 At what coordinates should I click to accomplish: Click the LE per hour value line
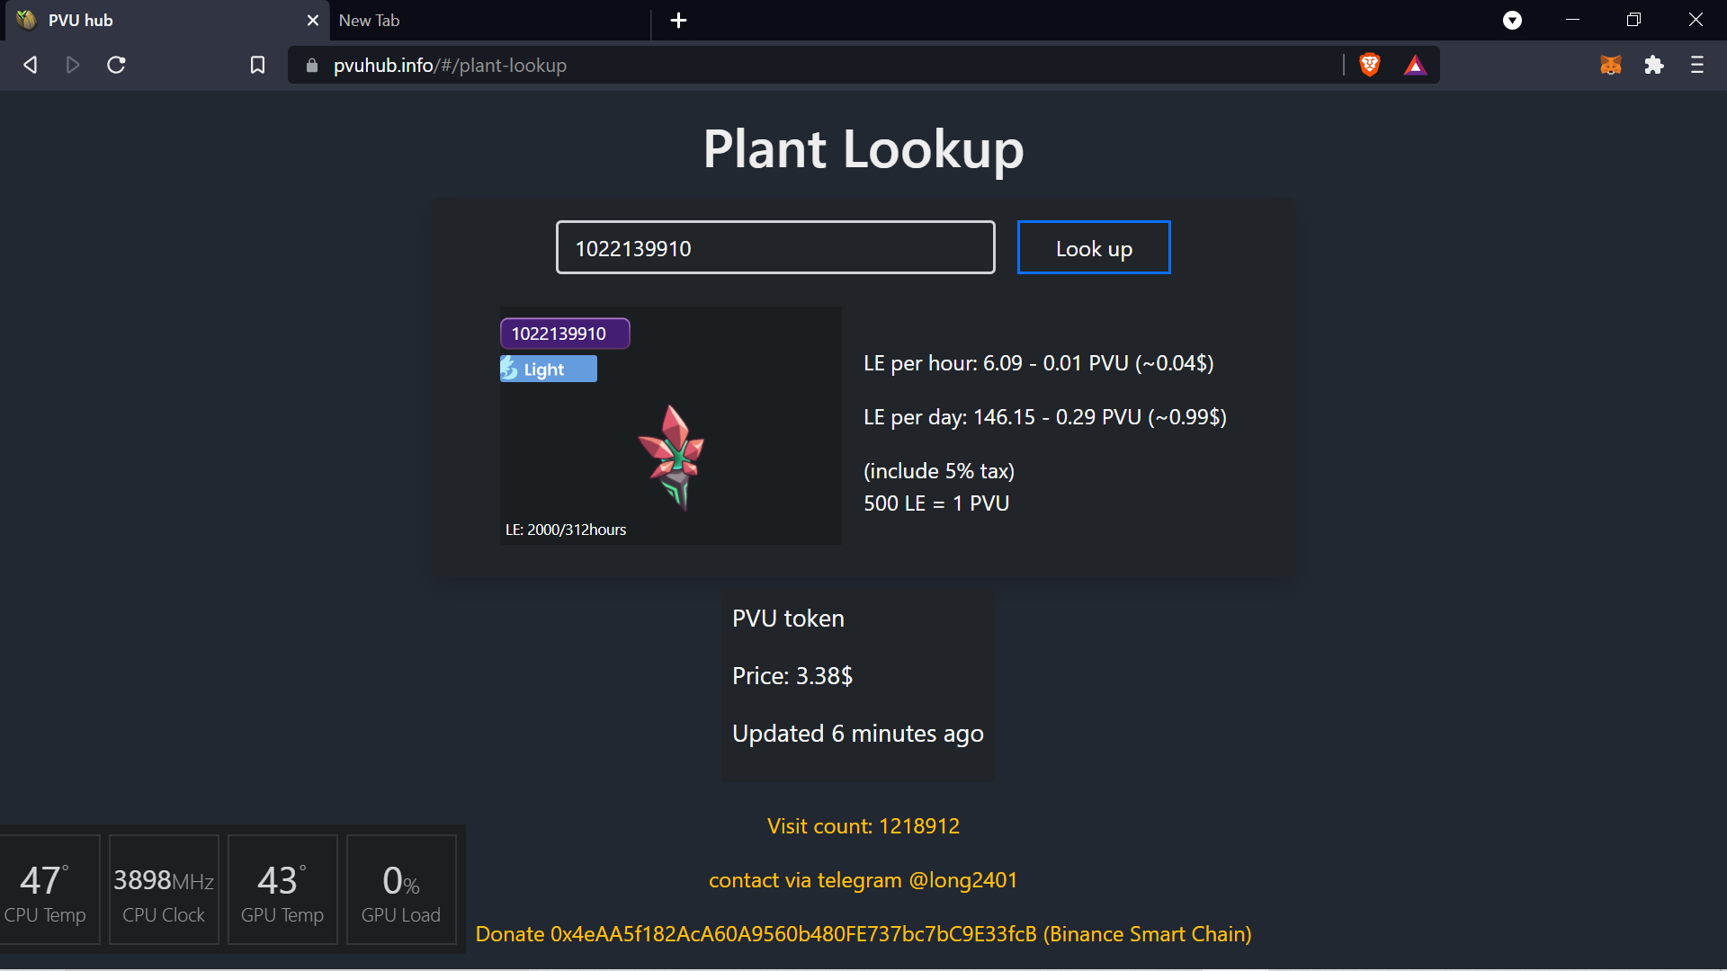pyautogui.click(x=1039, y=363)
